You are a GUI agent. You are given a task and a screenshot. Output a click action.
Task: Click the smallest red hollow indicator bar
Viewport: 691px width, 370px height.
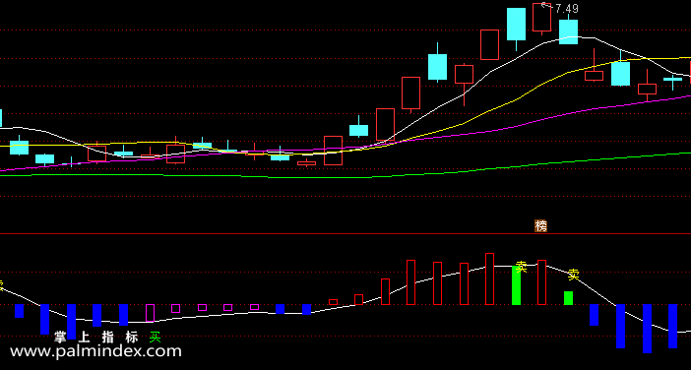point(333,302)
